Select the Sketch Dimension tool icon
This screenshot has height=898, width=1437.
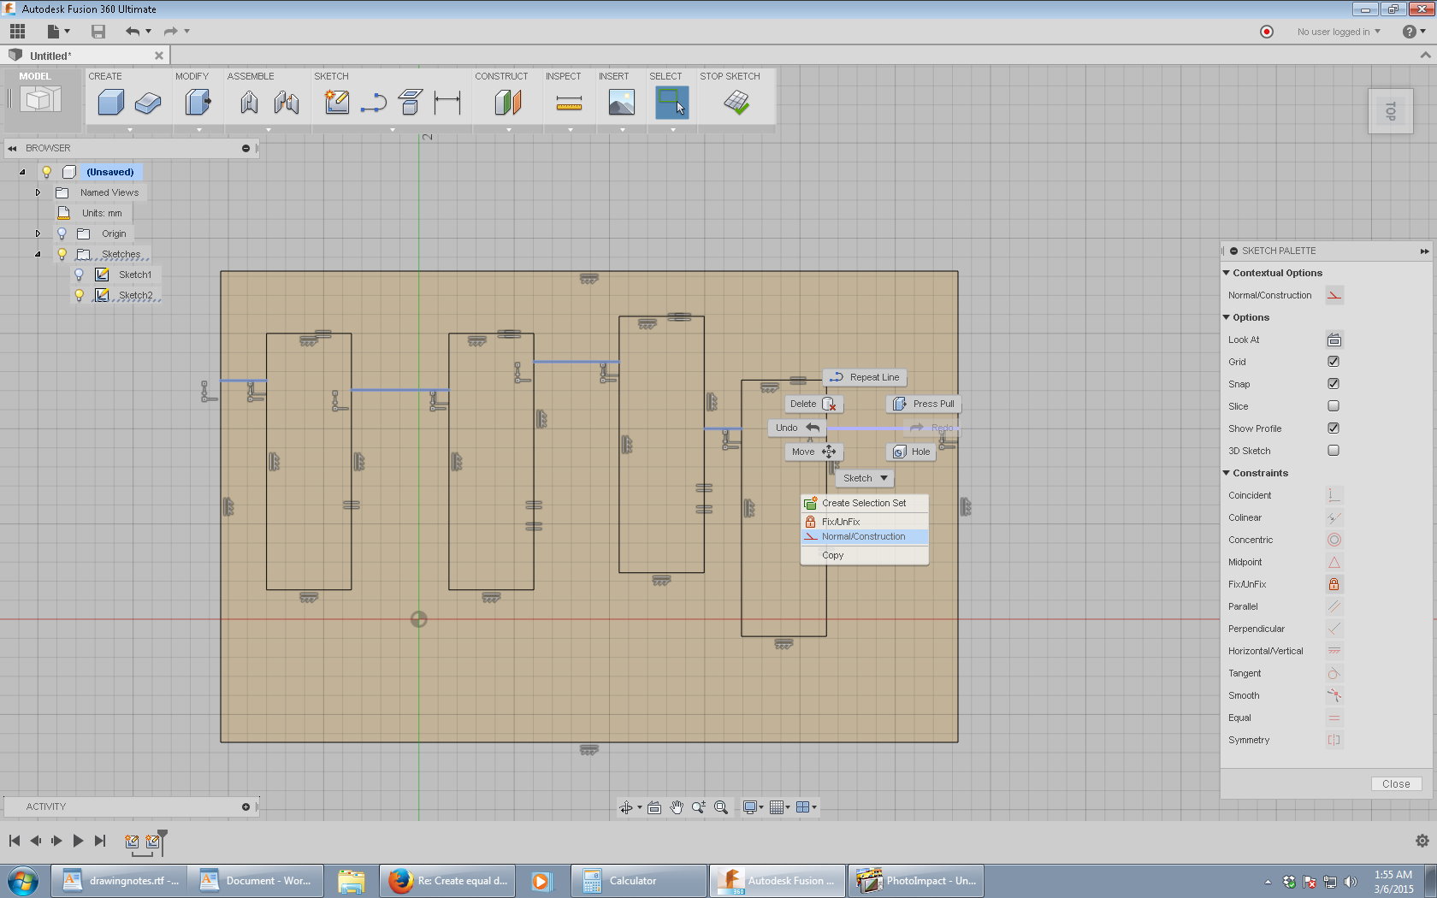click(x=447, y=103)
